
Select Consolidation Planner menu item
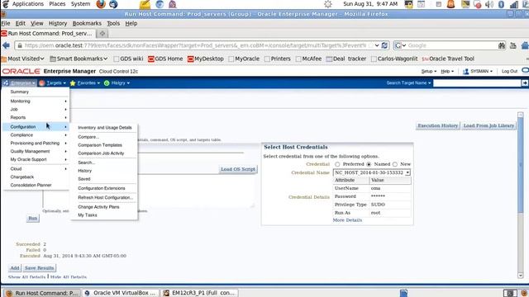(31, 185)
